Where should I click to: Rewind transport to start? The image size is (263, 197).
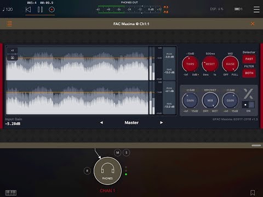(x=28, y=9)
